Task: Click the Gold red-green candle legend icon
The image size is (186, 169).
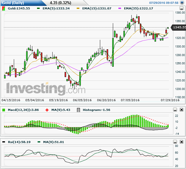Action: (x=4, y=9)
